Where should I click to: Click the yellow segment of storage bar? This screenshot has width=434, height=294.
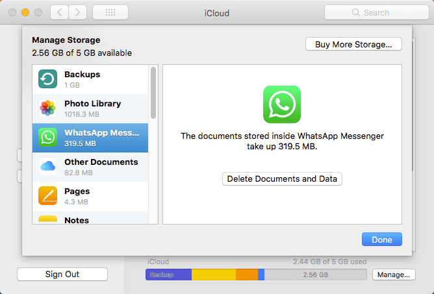pyautogui.click(x=214, y=275)
